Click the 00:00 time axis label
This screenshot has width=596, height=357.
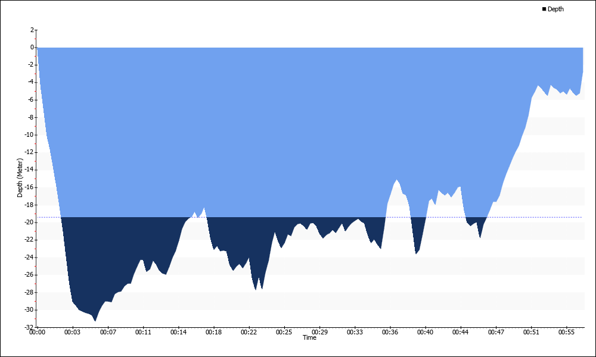click(x=37, y=333)
